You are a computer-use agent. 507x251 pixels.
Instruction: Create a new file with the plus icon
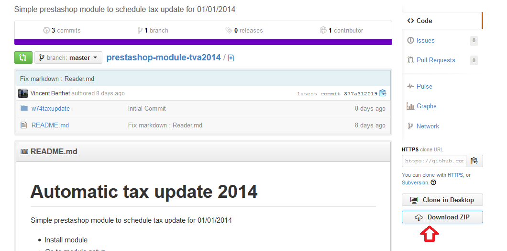coord(231,58)
